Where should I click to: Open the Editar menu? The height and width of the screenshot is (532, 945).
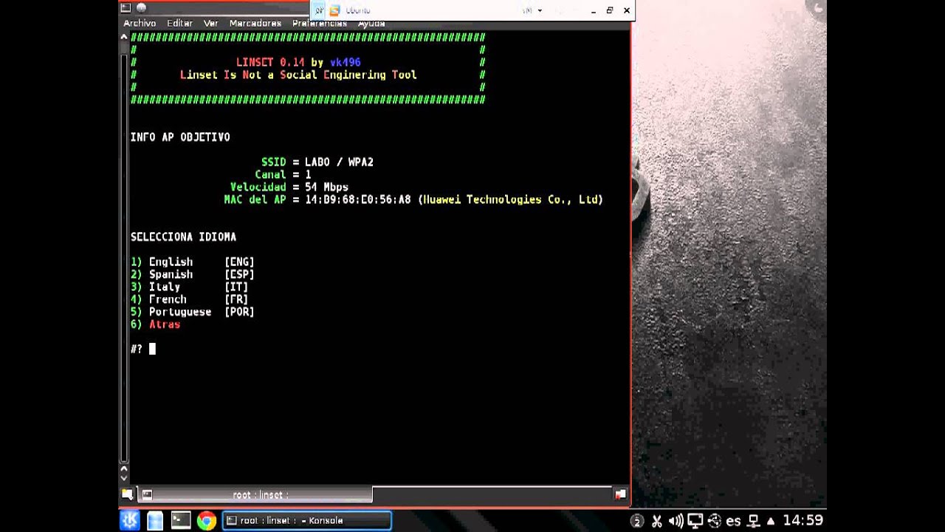(179, 24)
